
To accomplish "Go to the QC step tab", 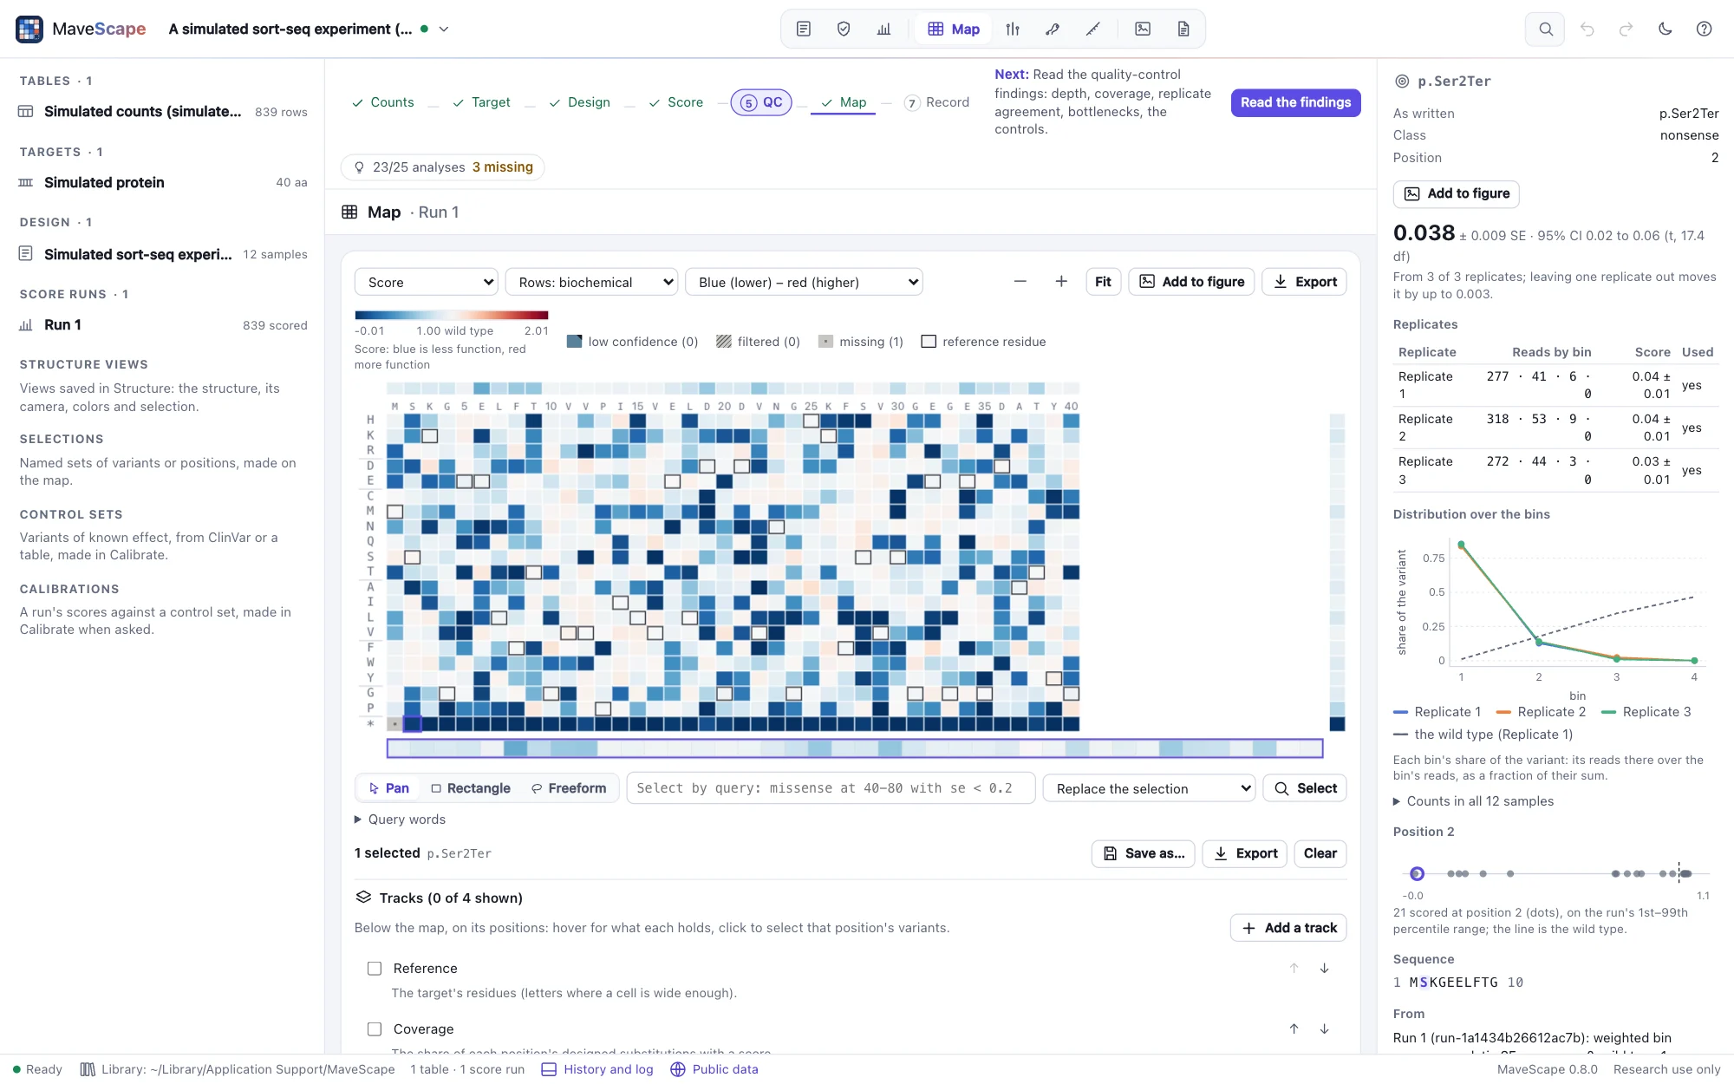I will [760, 102].
